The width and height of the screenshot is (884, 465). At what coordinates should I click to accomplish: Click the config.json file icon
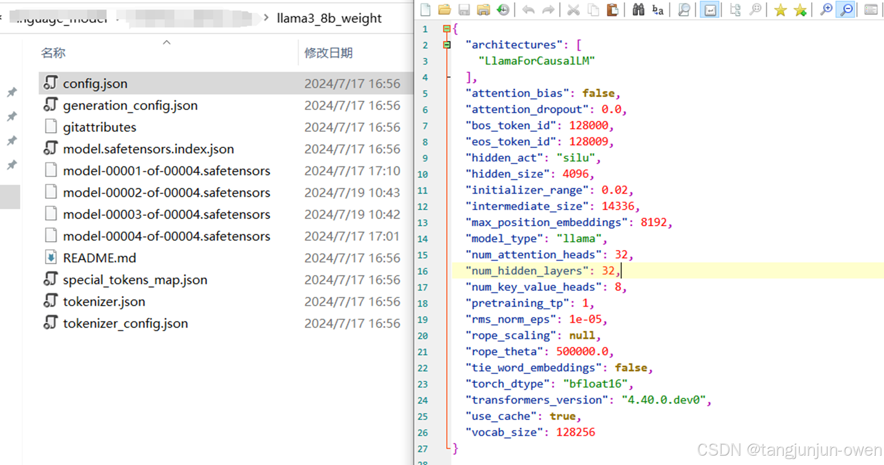pyautogui.click(x=50, y=83)
